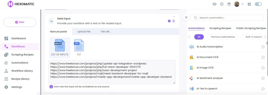
Task: Show more filter categories with right arrow
Action: click(x=265, y=37)
